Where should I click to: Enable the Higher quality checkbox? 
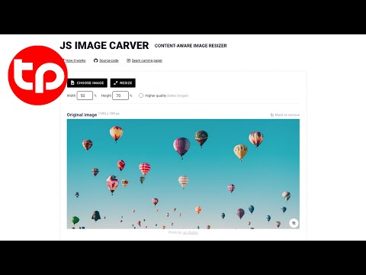click(x=141, y=95)
